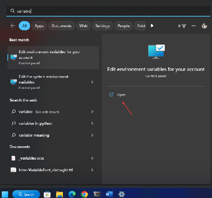Open File Explorer from taskbar
This screenshot has width=212, height=198.
[x=59, y=194]
